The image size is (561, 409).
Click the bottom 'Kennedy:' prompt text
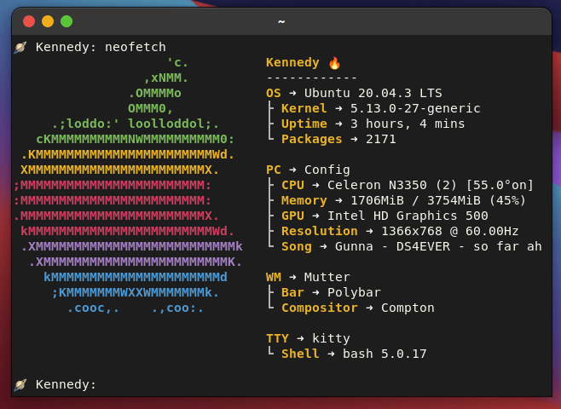point(66,384)
